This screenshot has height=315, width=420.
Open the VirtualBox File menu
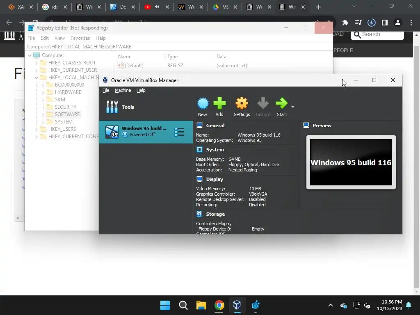tap(106, 90)
